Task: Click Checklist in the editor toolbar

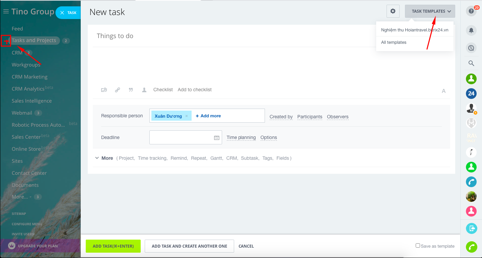Action: point(163,90)
